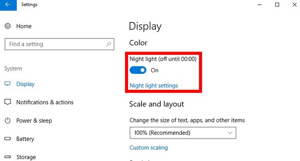Maximize the Settings window
The width and height of the screenshot is (300, 161).
[x=277, y=5]
